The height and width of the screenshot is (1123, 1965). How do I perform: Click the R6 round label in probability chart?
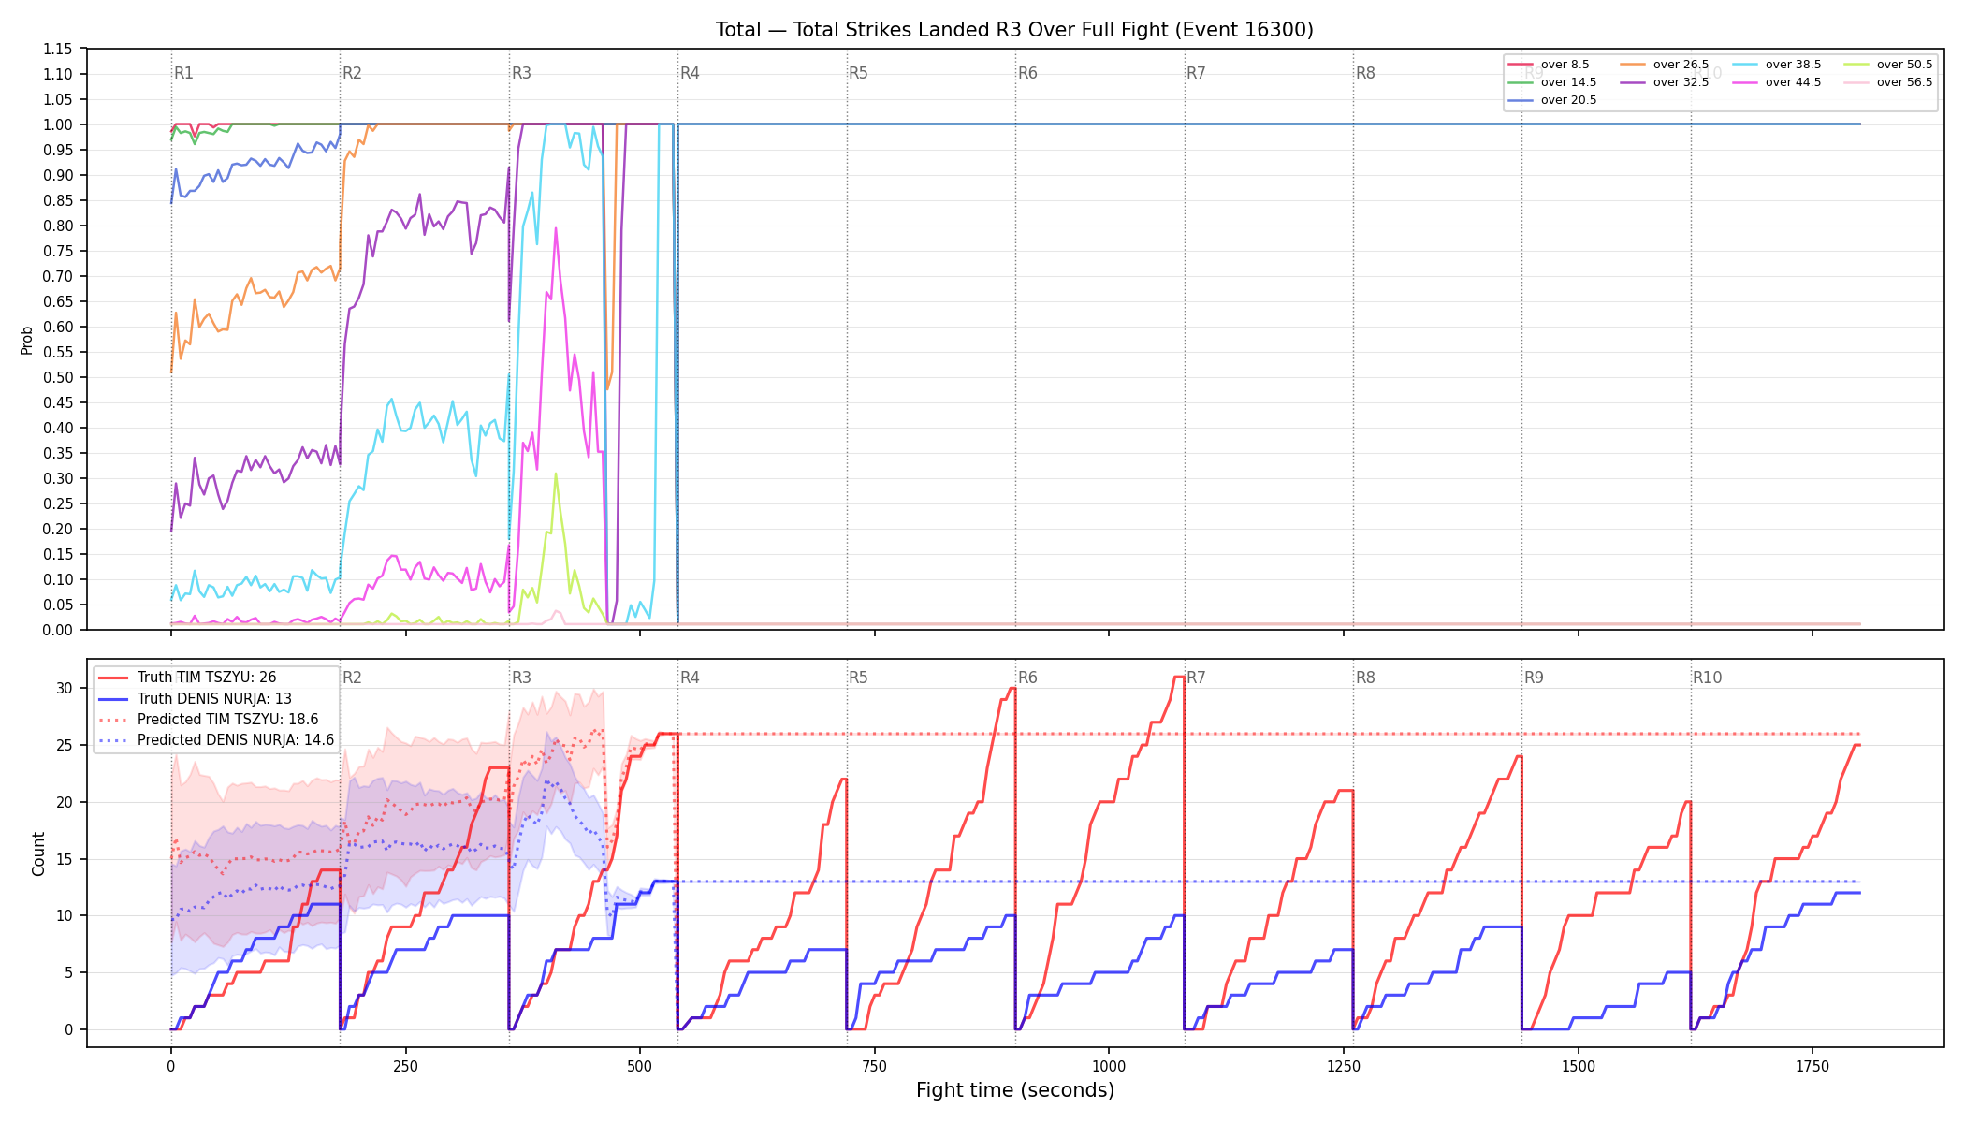coord(1027,73)
